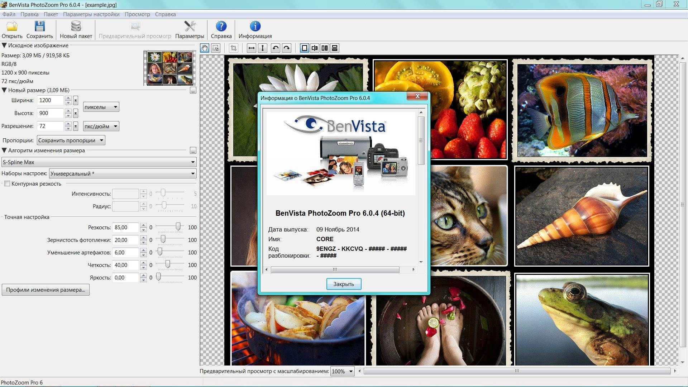Image resolution: width=688 pixels, height=387 pixels.
Task: Select the rectangular selection tool
Action: 216,48
